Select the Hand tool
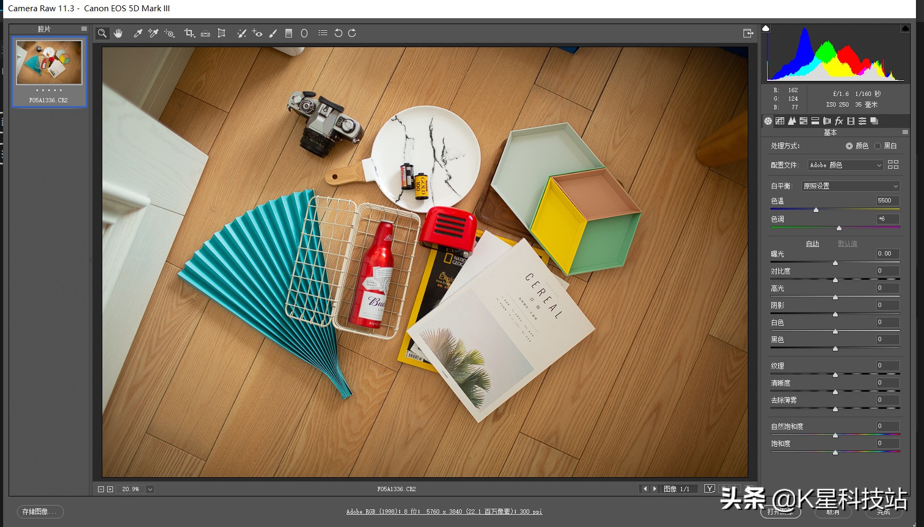This screenshot has height=527, width=924. point(118,33)
